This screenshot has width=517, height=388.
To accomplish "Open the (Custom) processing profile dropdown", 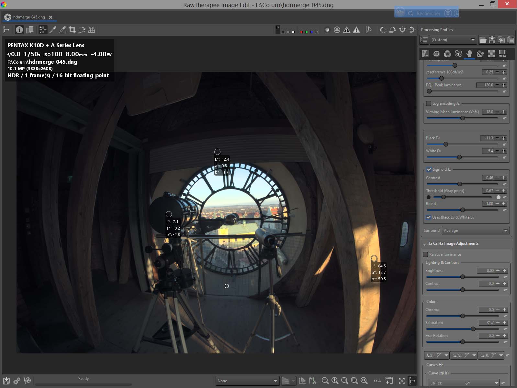I will pyautogui.click(x=453, y=40).
